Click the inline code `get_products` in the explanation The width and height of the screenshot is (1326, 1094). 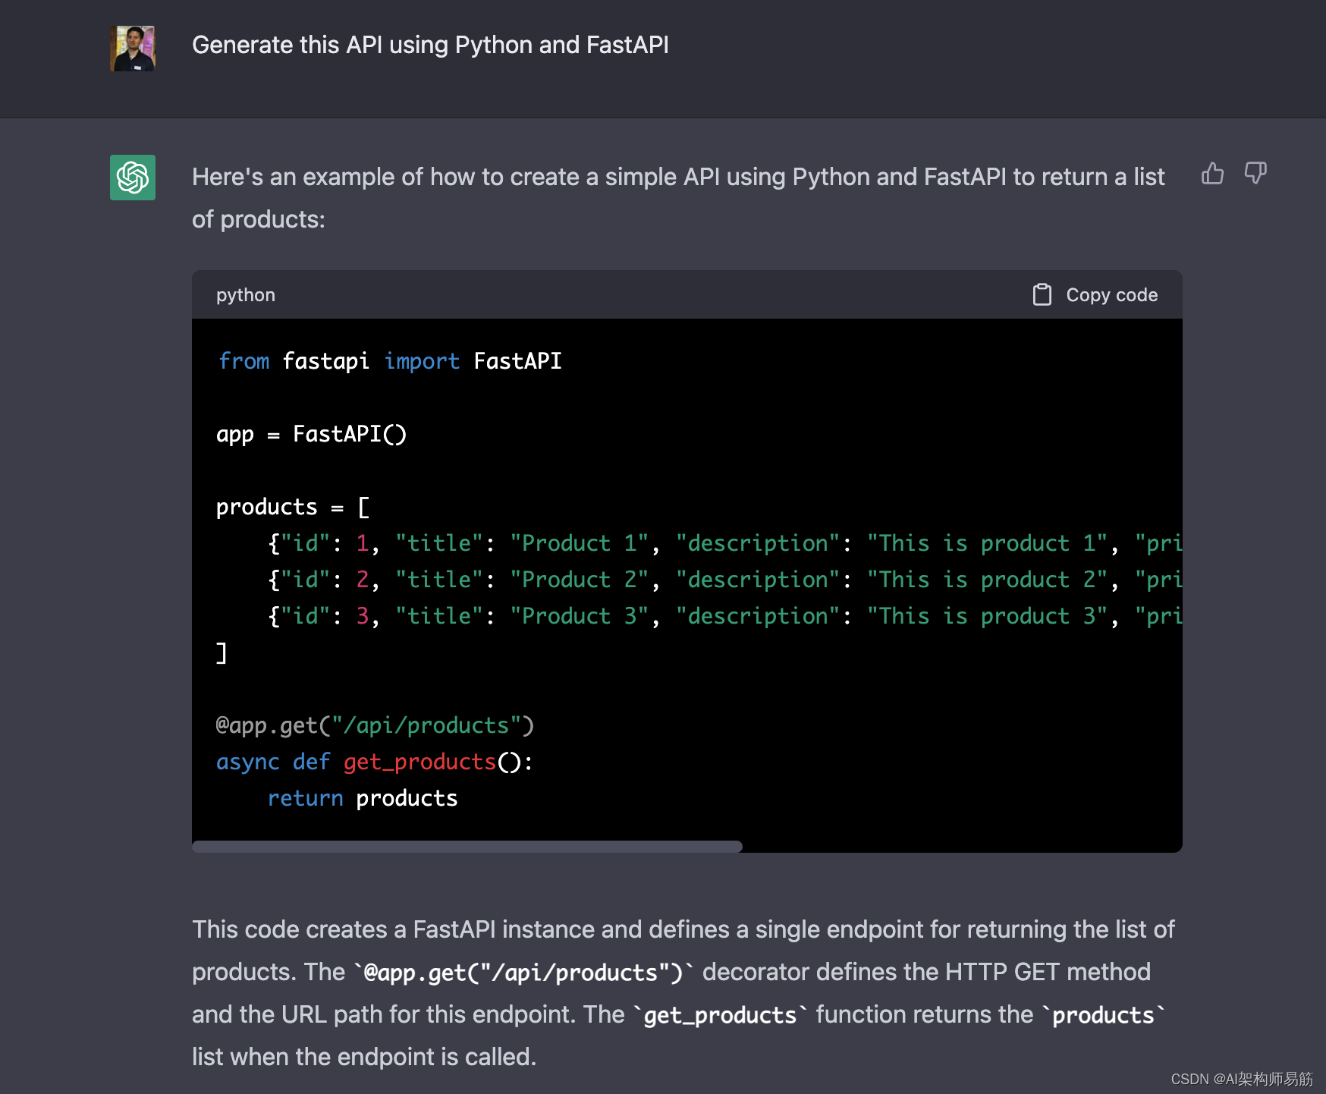(720, 1015)
